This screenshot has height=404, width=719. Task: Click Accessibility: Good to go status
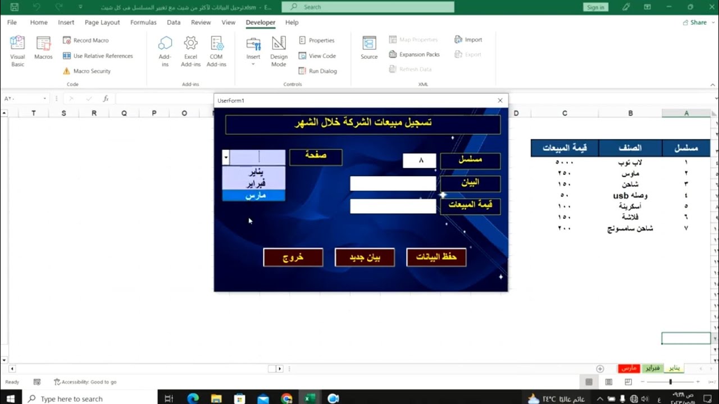tap(85, 382)
